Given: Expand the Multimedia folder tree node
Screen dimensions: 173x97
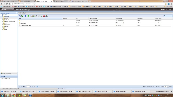Looking at the screenshot, I should tap(2, 20).
